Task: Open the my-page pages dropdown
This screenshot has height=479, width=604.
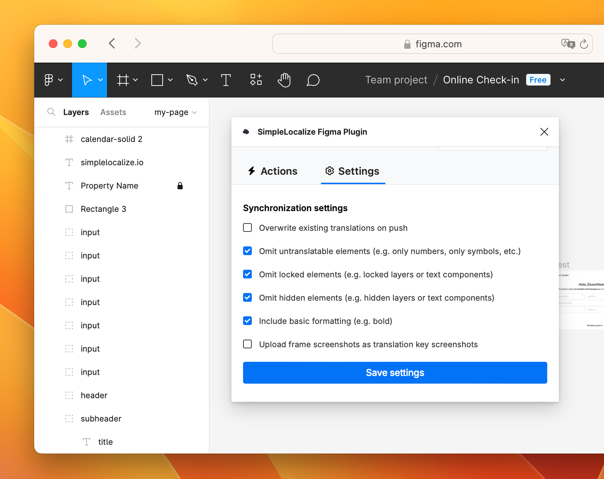Action: click(x=175, y=112)
